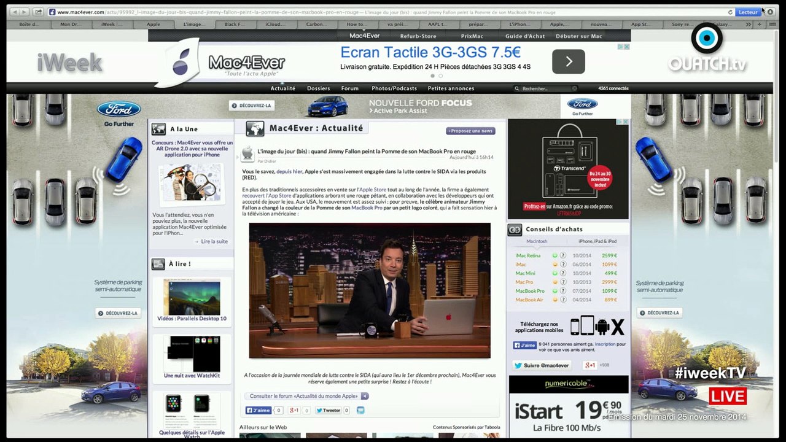Viewport: 786px width, 442px height.
Task: Select the Macintosh tab in Conseils d'achats
Action: [537, 241]
